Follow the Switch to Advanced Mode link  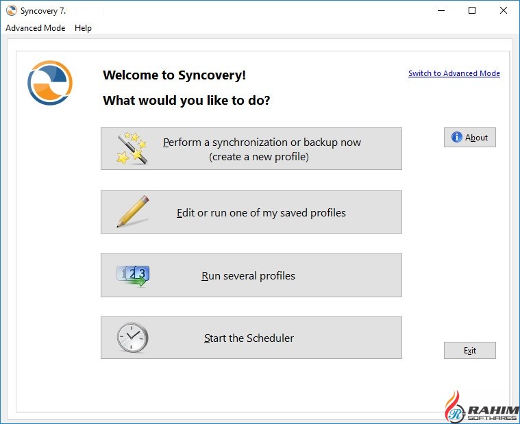pyautogui.click(x=454, y=73)
